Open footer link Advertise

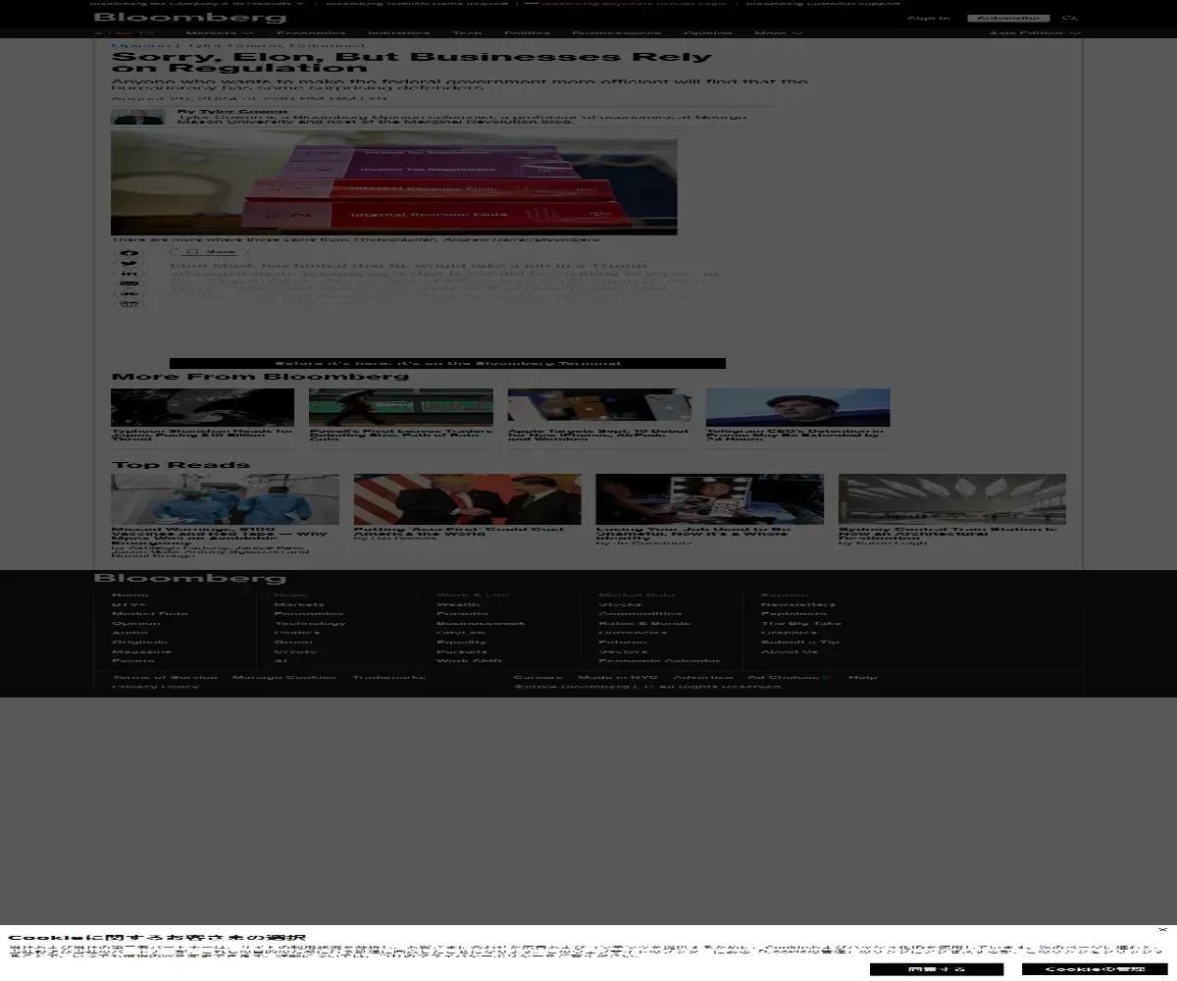pyautogui.click(x=702, y=677)
